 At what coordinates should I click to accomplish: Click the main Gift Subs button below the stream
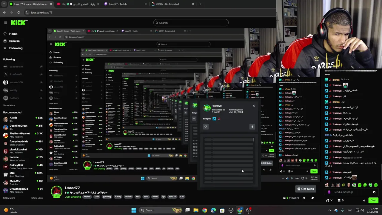[306, 189]
